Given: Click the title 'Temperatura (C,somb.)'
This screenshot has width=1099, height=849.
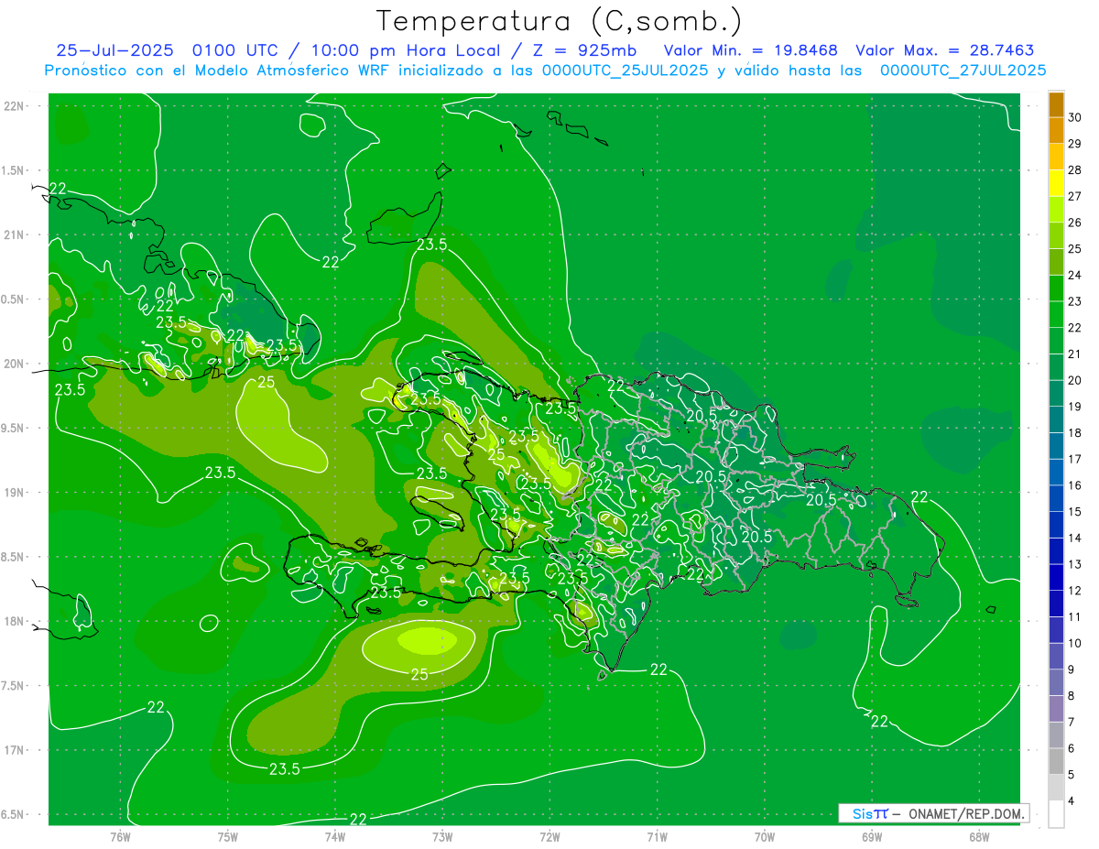Looking at the screenshot, I should pyautogui.click(x=560, y=21).
